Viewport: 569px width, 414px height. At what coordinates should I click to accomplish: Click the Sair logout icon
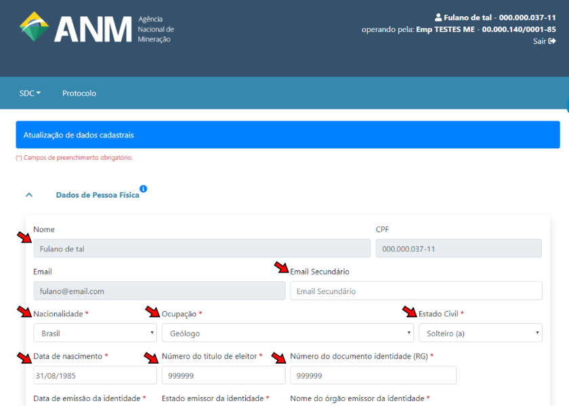click(552, 41)
